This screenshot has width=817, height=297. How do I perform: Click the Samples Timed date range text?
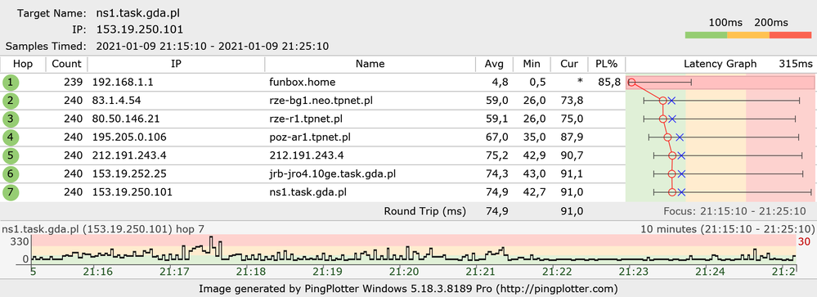pyautogui.click(x=212, y=46)
